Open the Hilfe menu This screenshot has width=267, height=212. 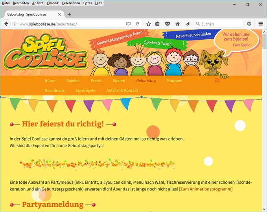99,3
